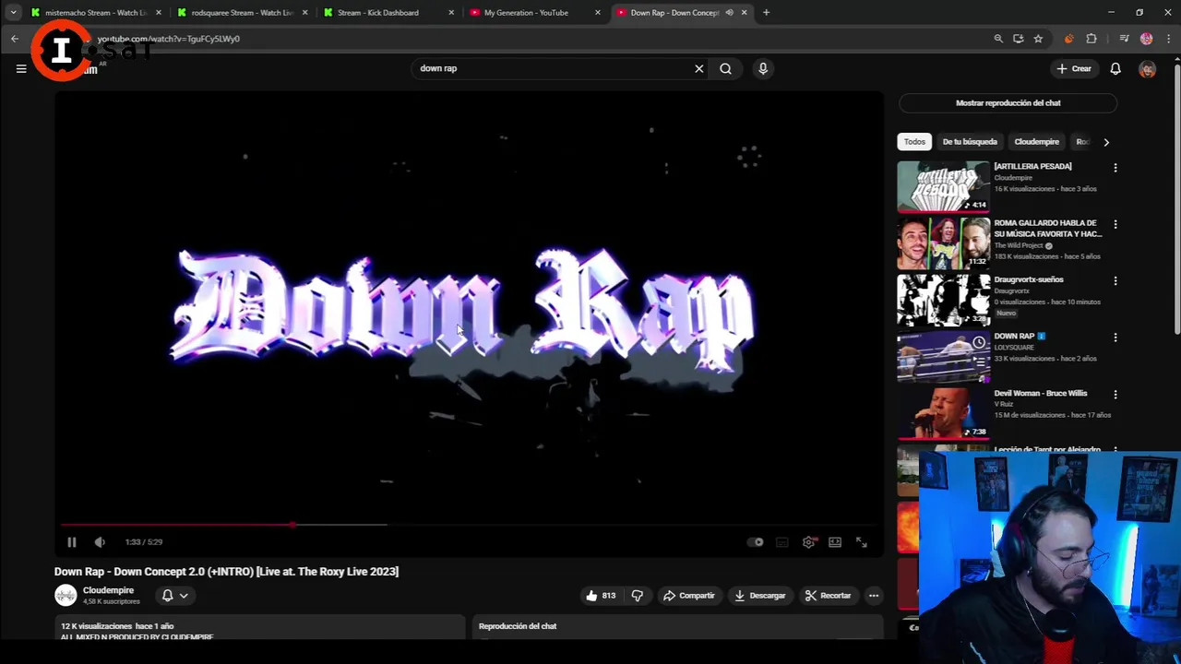
Task: Mute the Down Rap tab via speaker icon
Action: [729, 13]
